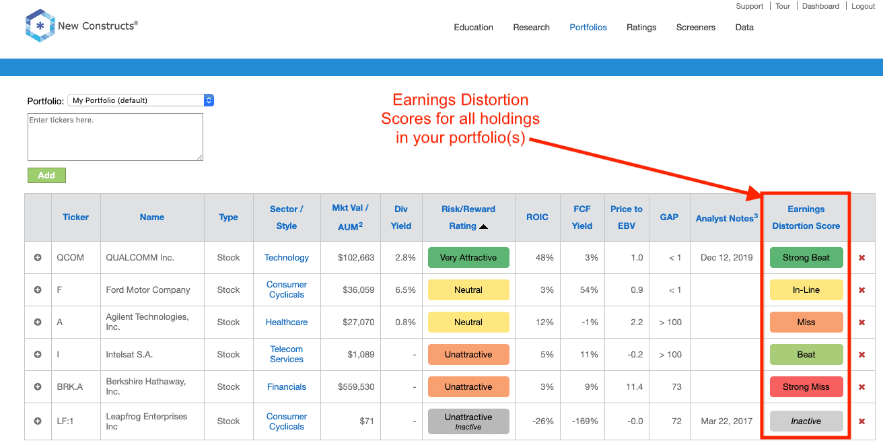Open the Research menu
The height and width of the screenshot is (445, 883).
(x=532, y=28)
